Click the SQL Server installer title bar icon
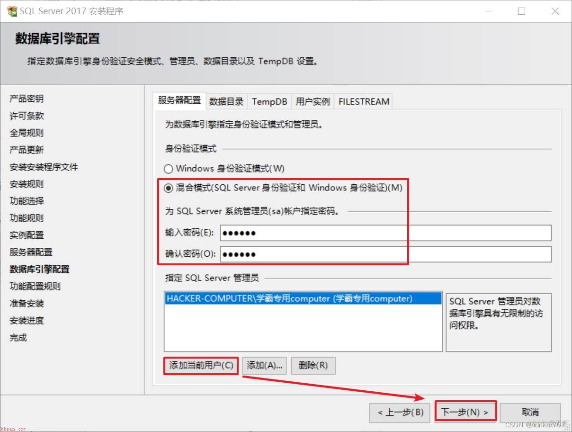Viewport: 572px width, 432px height. [12, 11]
